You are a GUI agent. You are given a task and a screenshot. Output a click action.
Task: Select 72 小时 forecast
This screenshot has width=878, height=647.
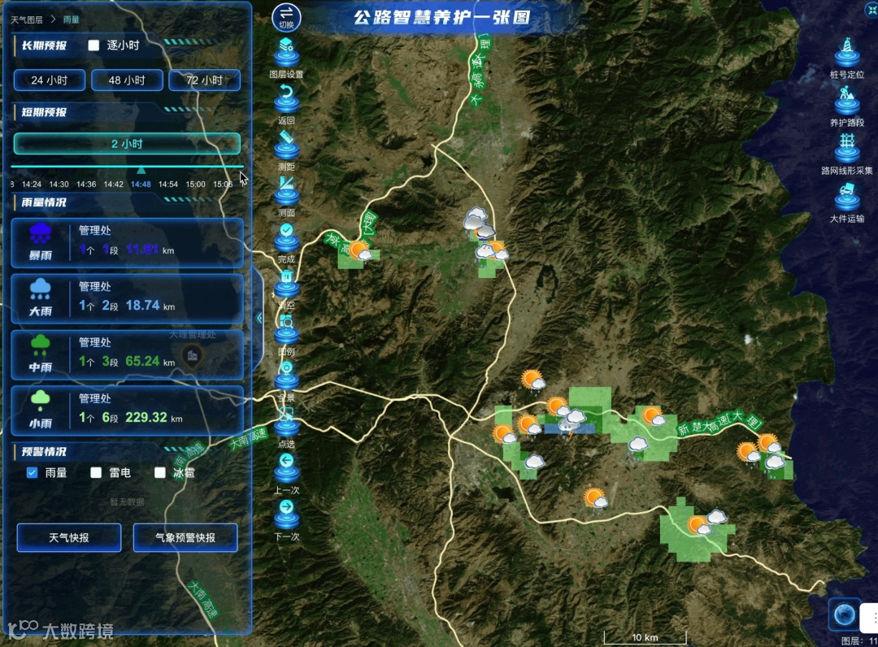(x=204, y=80)
